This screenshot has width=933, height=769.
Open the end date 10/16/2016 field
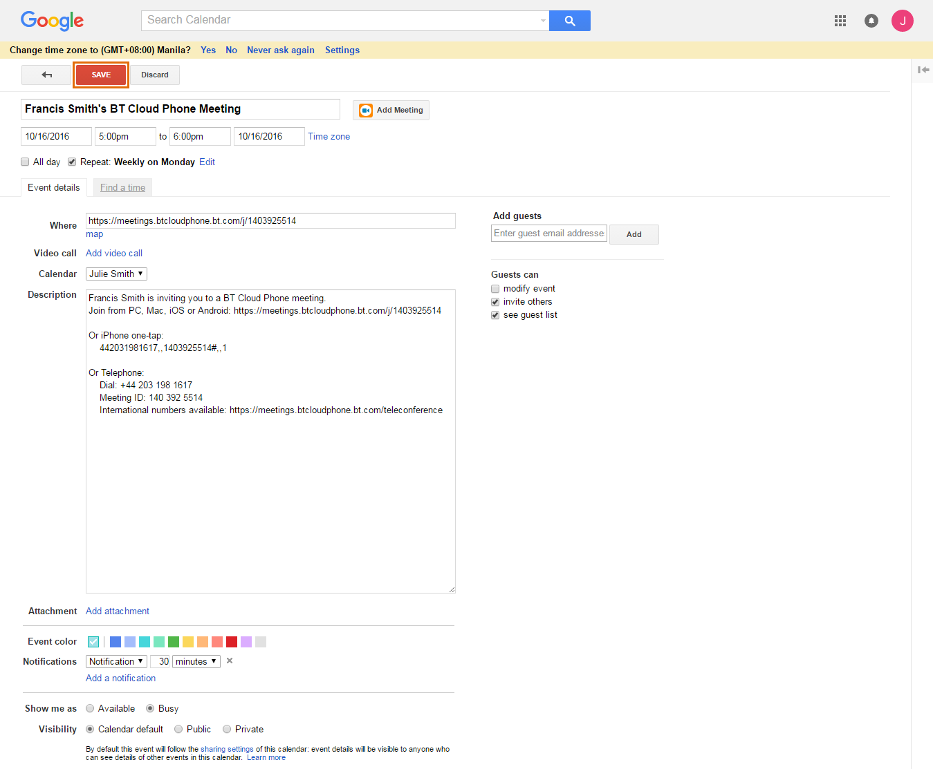click(269, 137)
